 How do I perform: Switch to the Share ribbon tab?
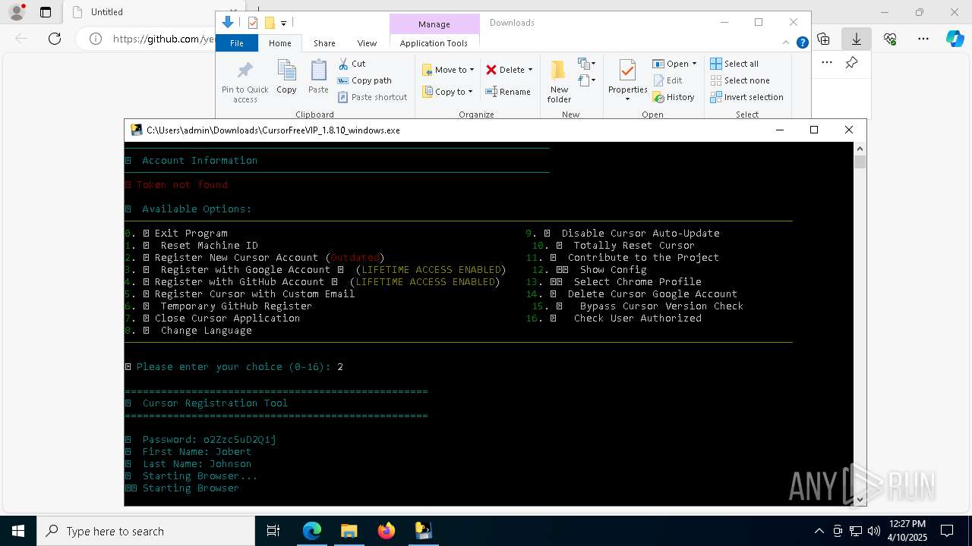[x=324, y=43]
